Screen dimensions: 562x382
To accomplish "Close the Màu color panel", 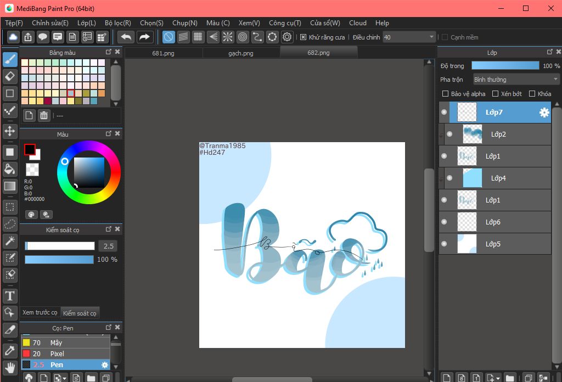I will 117,134.
